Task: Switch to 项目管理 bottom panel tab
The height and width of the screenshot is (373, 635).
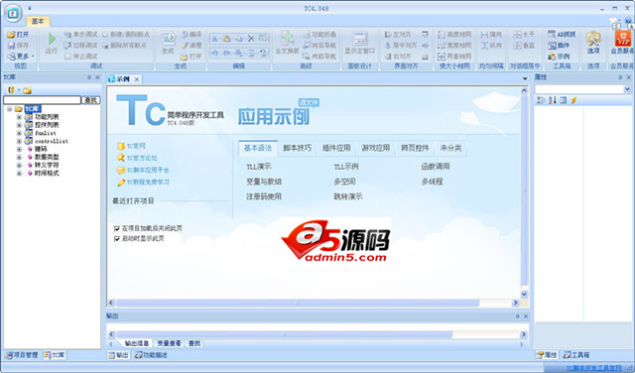Action: [22, 355]
